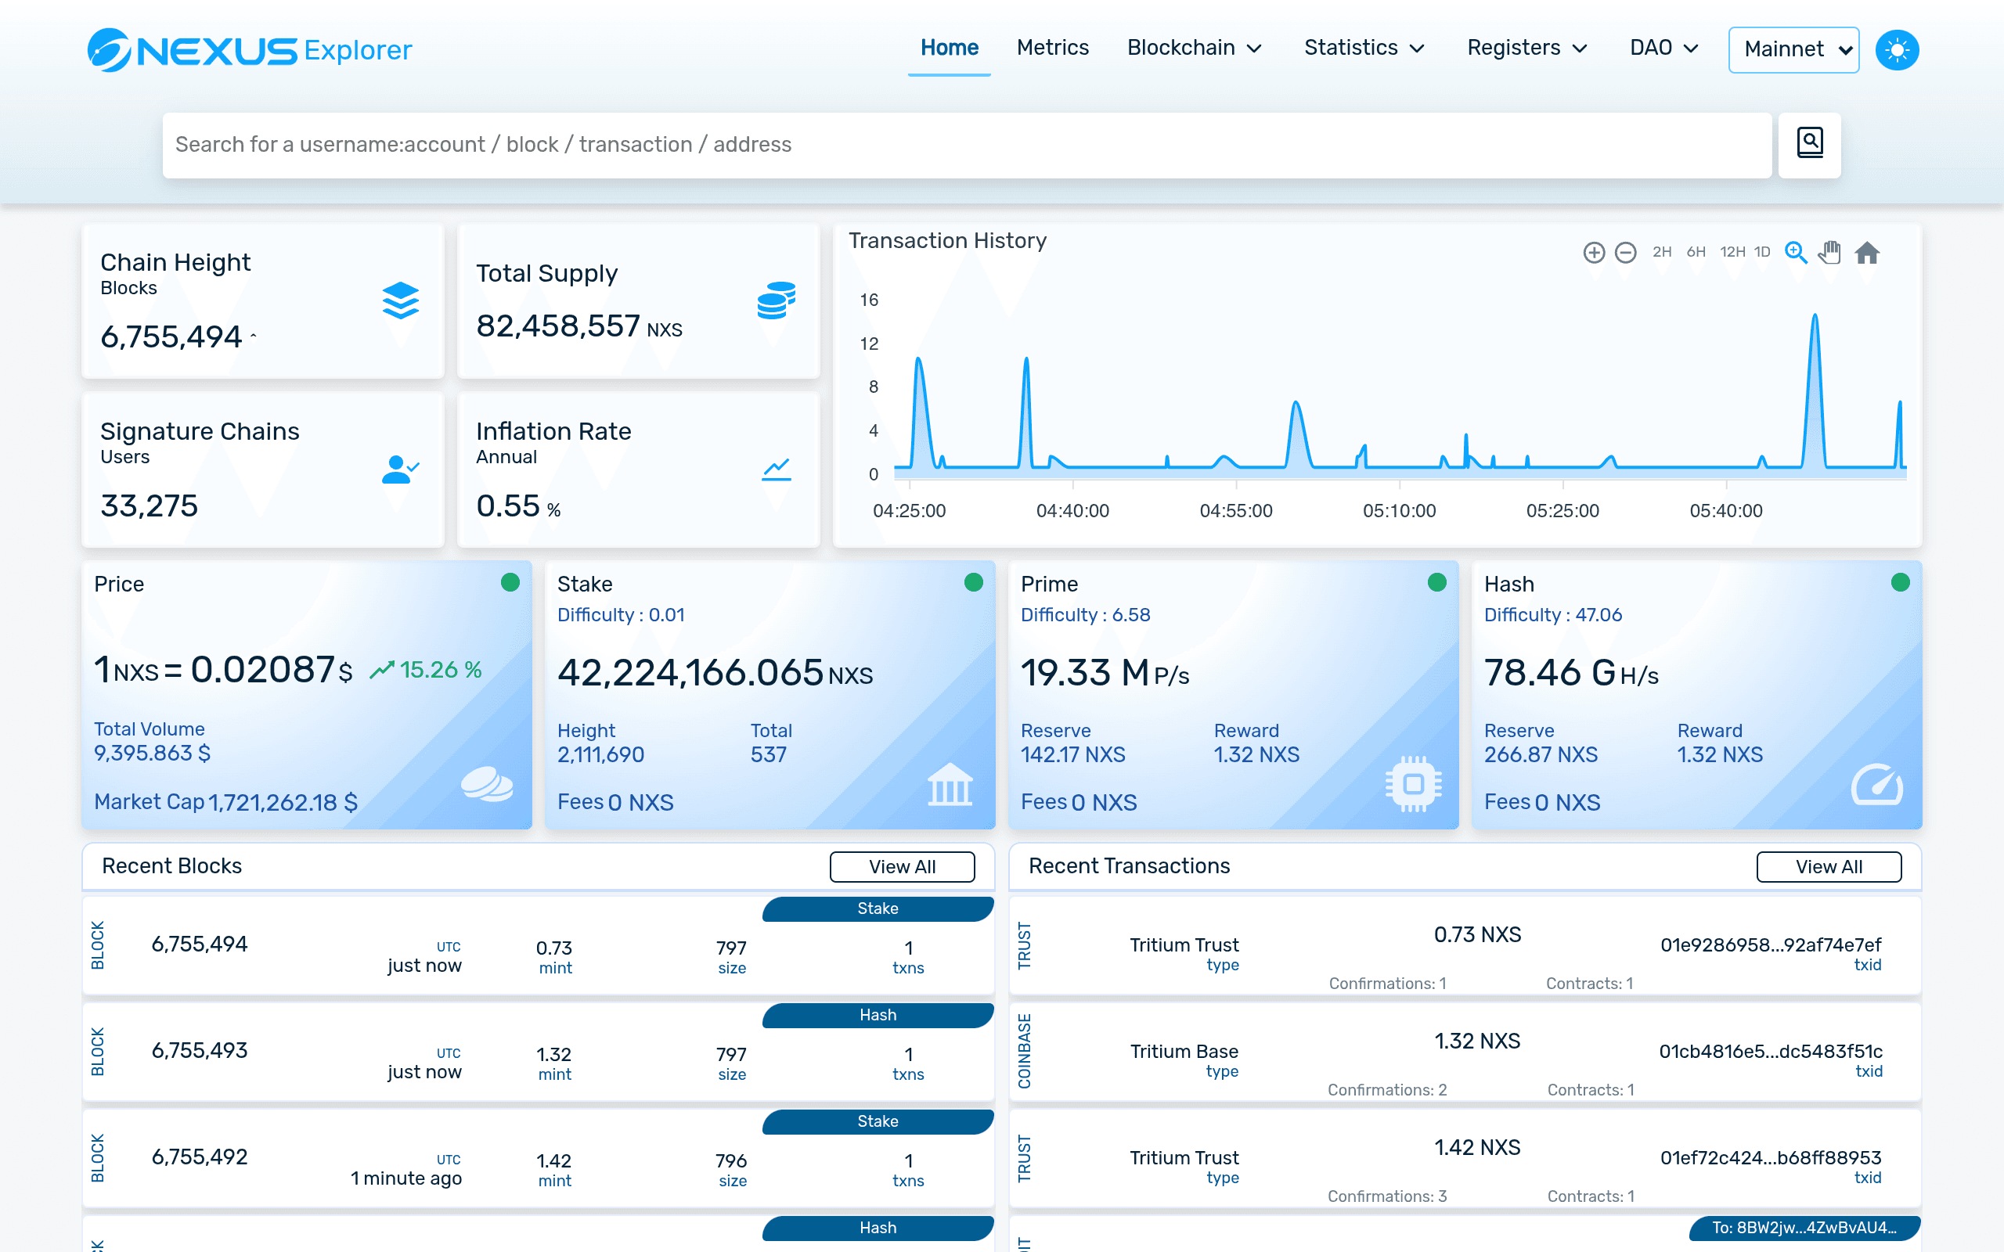This screenshot has width=2004, height=1252.
Task: Click the Hash card speedometer icon
Action: 1877,784
